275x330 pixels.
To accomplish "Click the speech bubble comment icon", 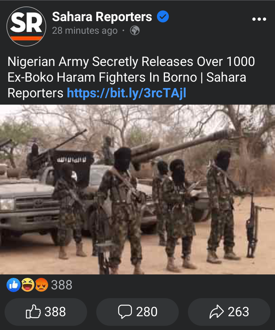I will (125, 312).
